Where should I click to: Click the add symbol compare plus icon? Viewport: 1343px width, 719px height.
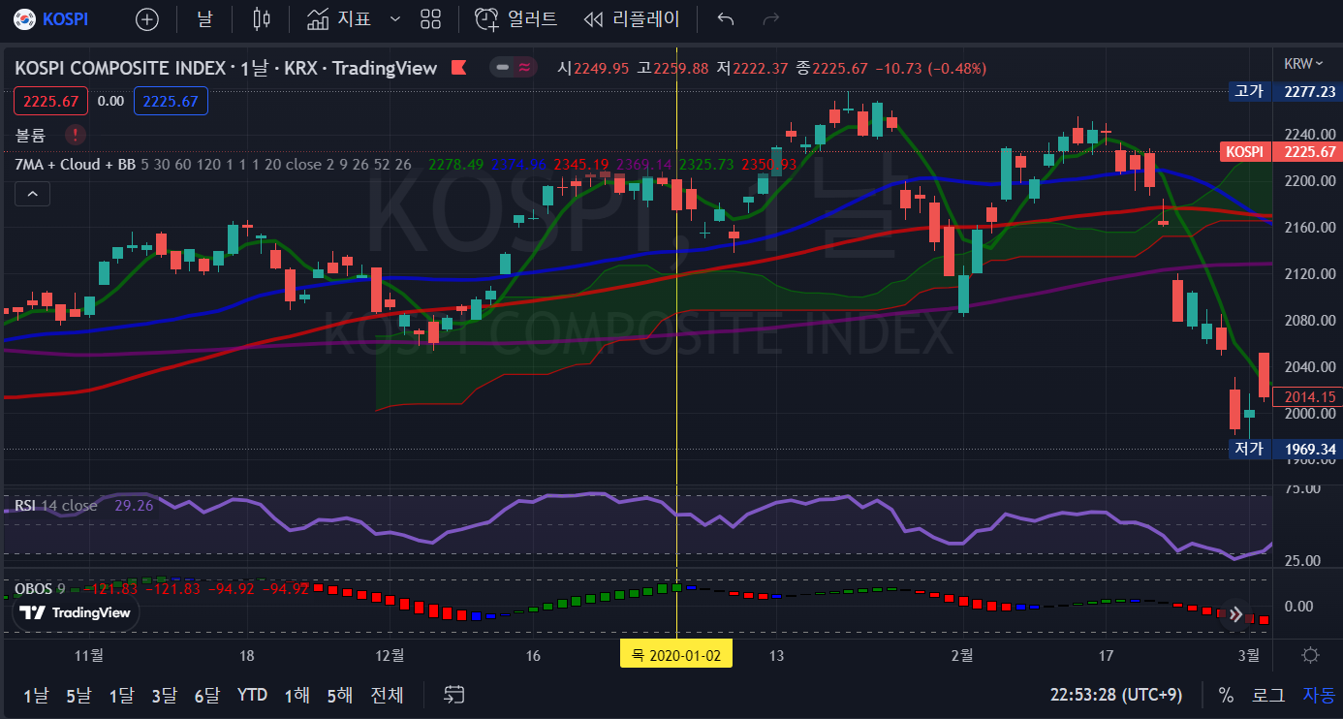tap(146, 19)
